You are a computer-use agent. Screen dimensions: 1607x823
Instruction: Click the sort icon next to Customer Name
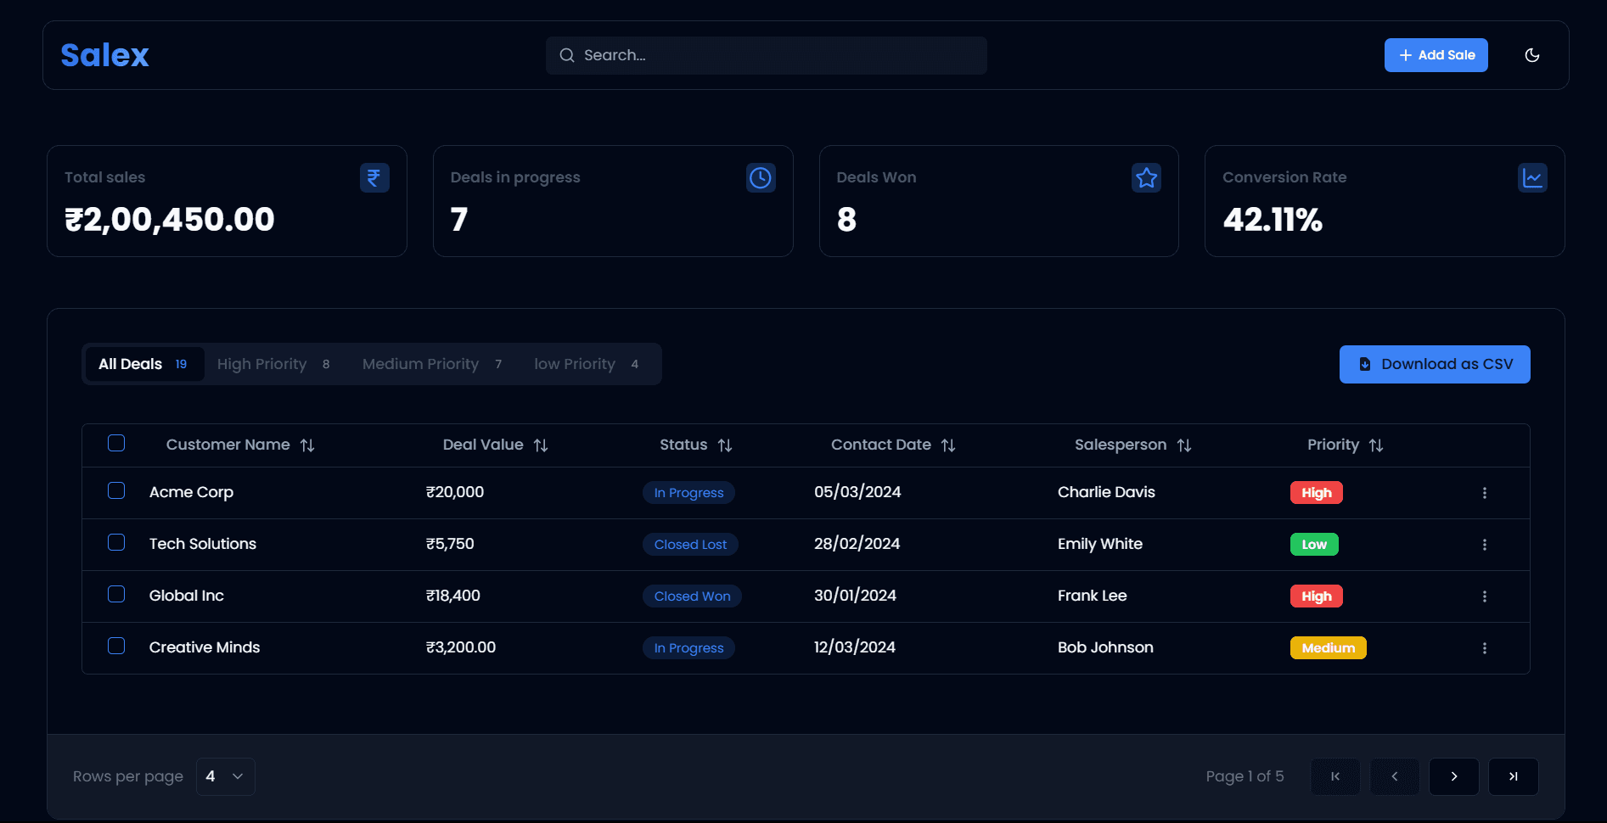307,445
